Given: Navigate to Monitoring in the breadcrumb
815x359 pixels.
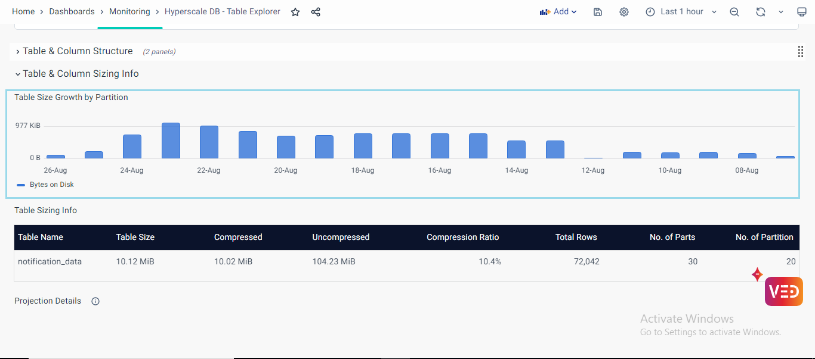Looking at the screenshot, I should (x=129, y=12).
